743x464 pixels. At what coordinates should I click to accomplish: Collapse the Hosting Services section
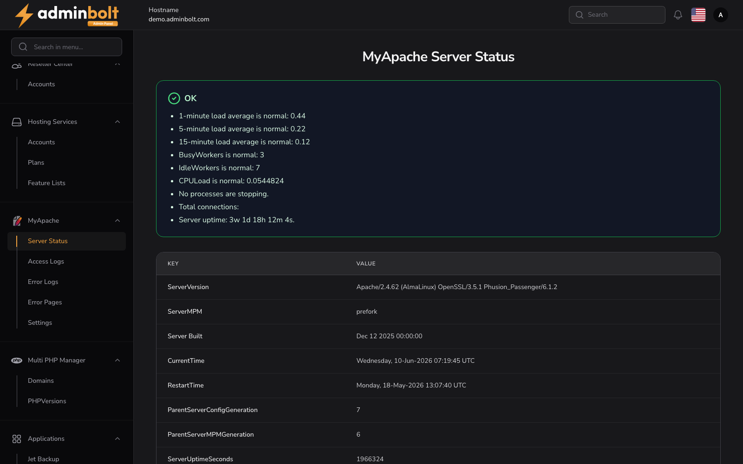click(x=117, y=122)
